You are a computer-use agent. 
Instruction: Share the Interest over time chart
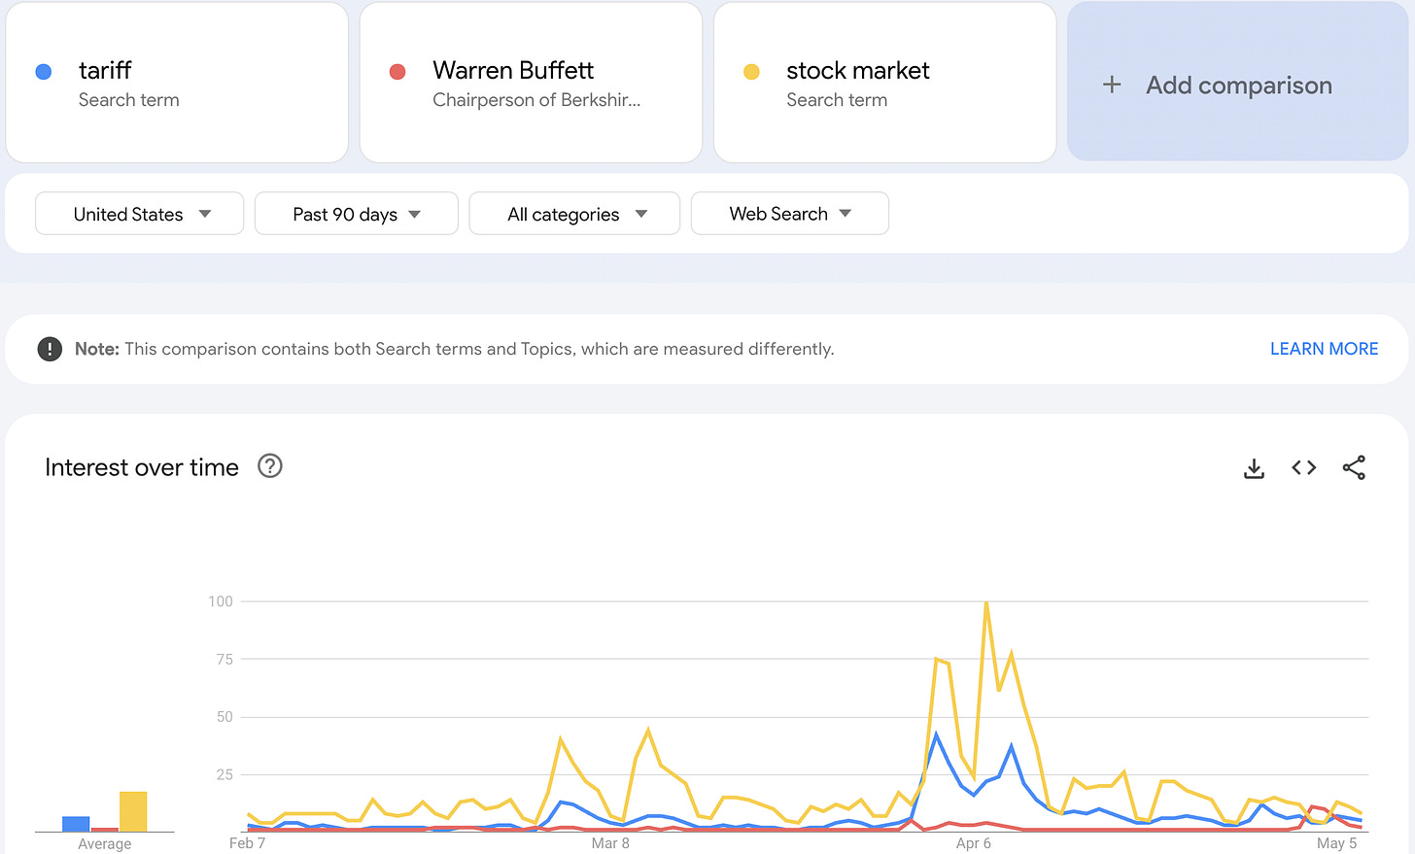pos(1354,467)
